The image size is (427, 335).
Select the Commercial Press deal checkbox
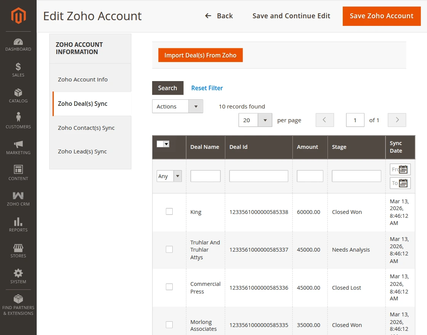coord(169,287)
